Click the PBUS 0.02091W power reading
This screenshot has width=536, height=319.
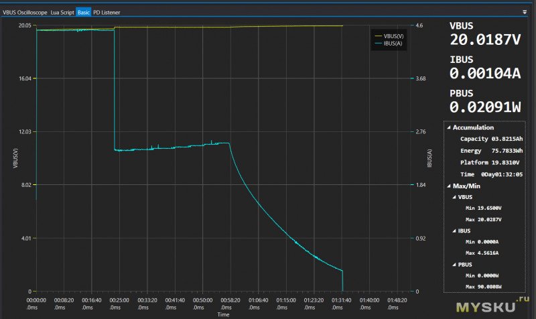click(485, 107)
